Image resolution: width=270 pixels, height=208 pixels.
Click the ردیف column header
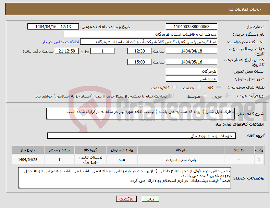click(259, 150)
